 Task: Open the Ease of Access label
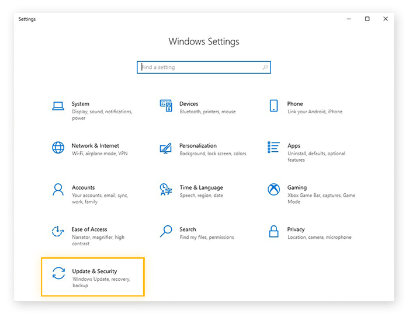click(x=89, y=229)
